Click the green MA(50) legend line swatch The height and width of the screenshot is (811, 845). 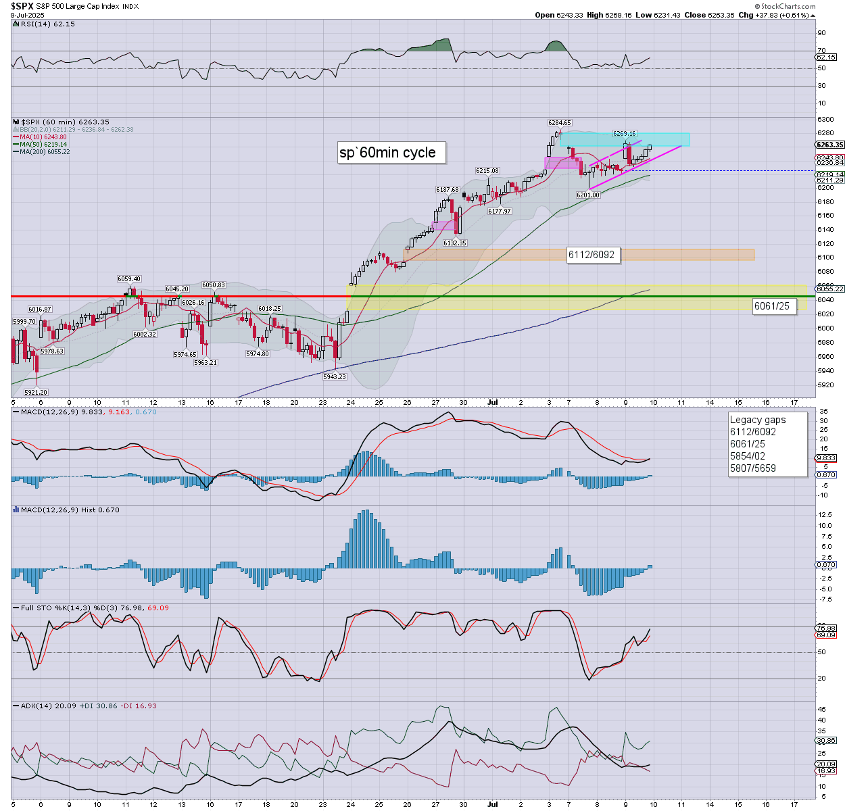click(x=16, y=145)
